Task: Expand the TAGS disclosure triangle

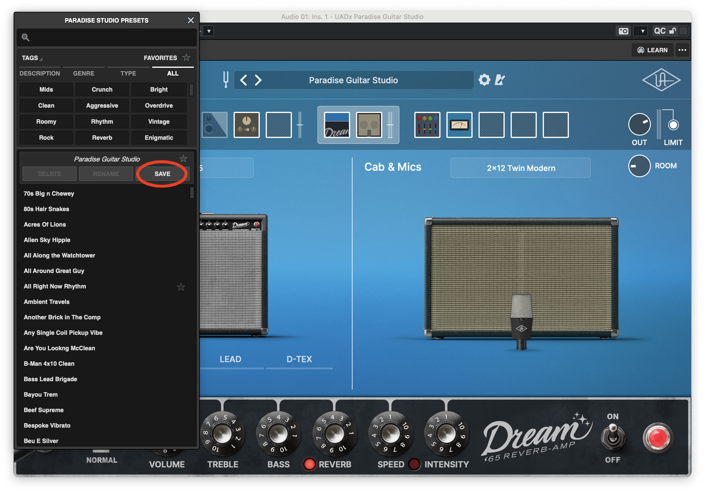Action: [41, 59]
